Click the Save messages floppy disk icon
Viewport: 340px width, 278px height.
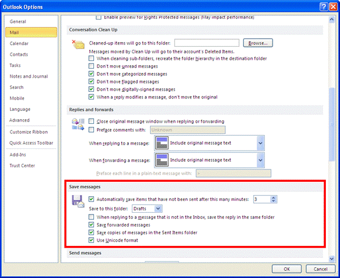coord(78,201)
